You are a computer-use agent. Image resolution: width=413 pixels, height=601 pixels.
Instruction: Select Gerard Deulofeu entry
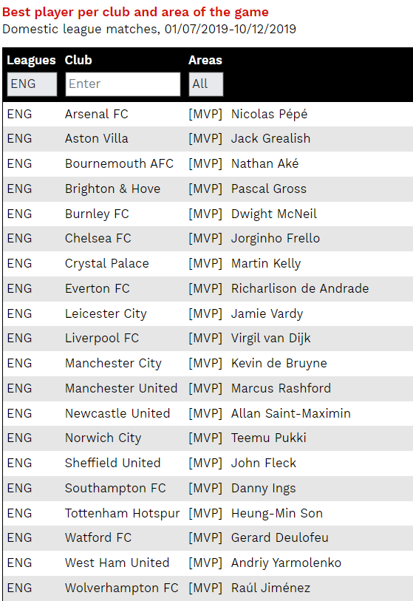(x=280, y=537)
